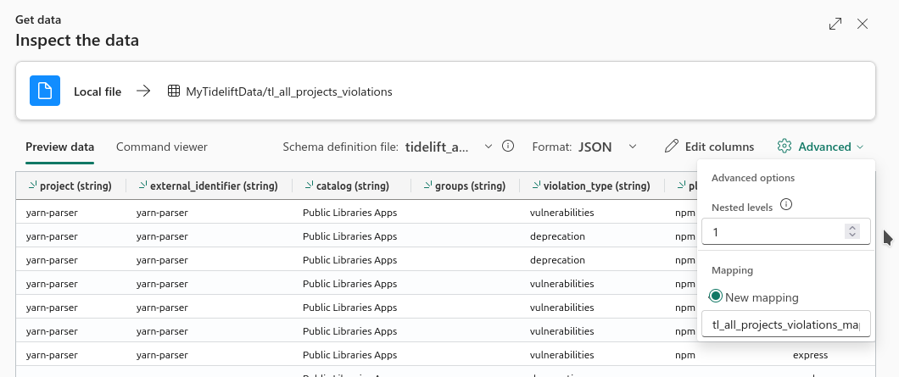Click the info icon next to Schema definition file

coord(507,146)
